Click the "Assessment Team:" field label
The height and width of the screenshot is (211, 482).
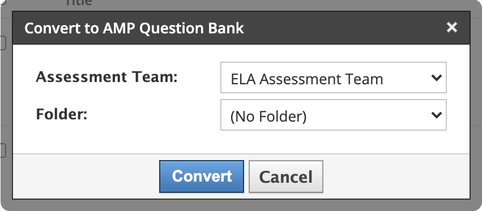[106, 77]
